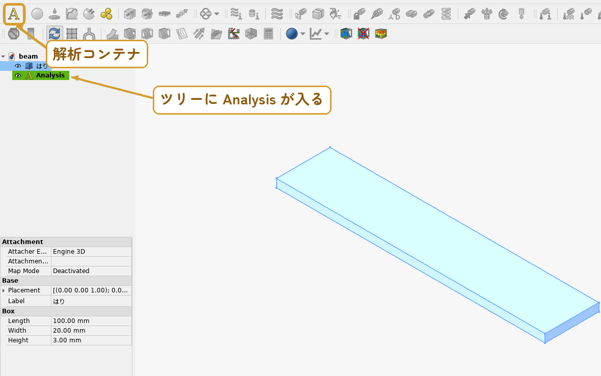Add initial temperature condition (thermometer with i)
This screenshot has width=601, height=376.
545,14
